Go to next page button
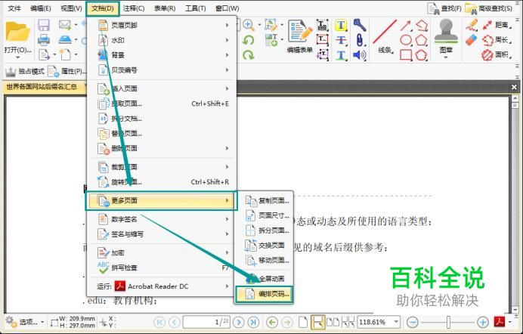523x334 pixels. [239, 322]
